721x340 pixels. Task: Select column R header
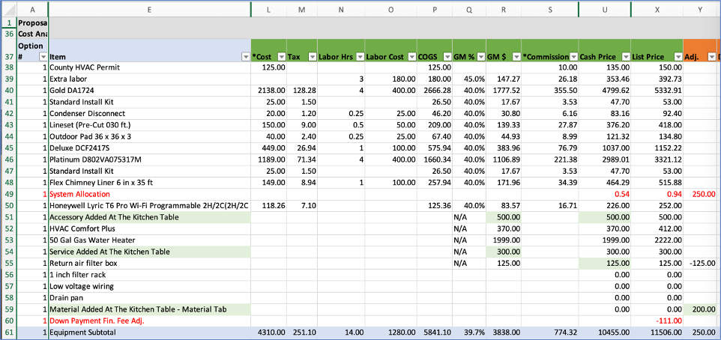[x=504, y=9]
